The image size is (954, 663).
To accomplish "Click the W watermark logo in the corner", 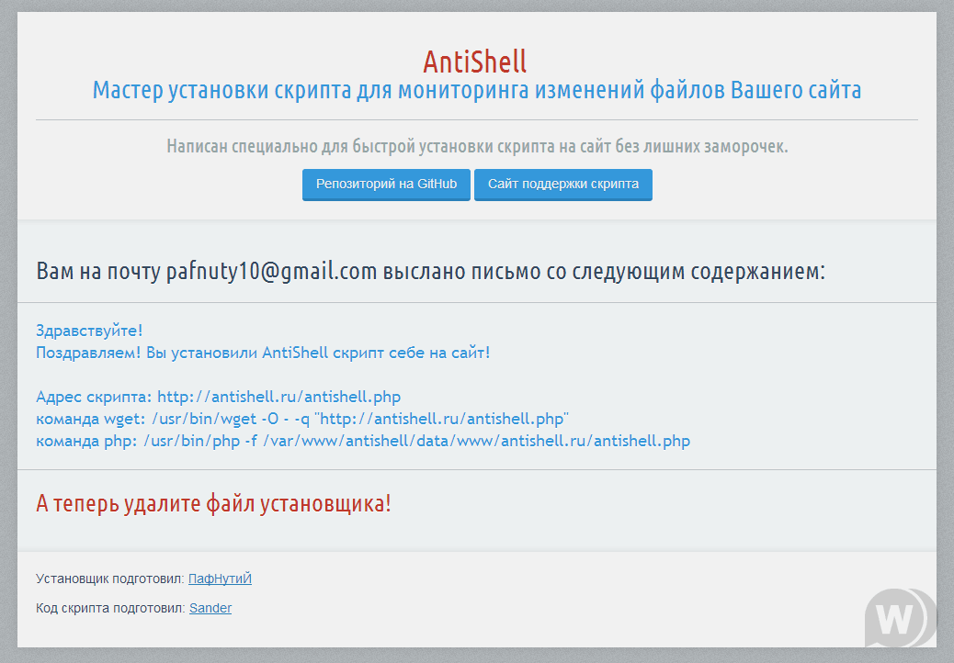I will [x=894, y=621].
